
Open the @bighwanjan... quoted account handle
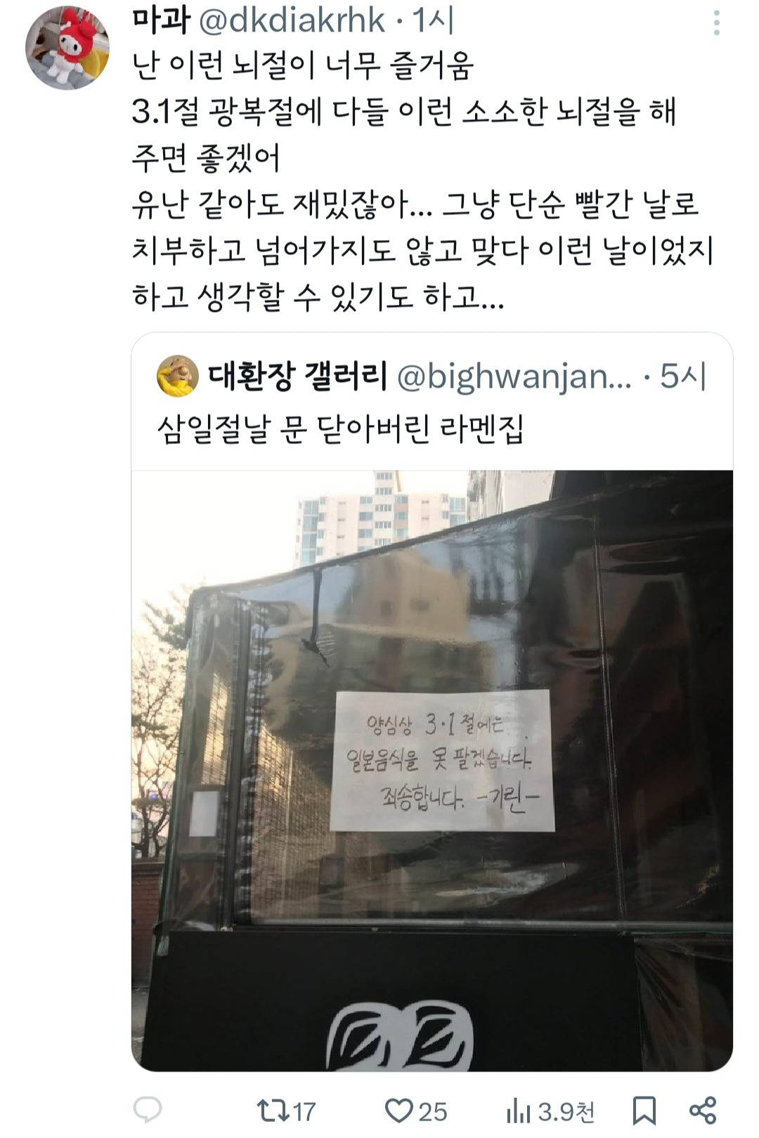[514, 377]
